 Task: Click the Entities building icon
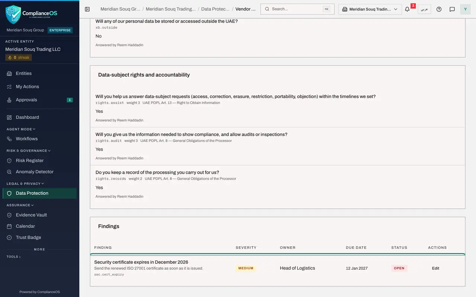tap(9, 74)
